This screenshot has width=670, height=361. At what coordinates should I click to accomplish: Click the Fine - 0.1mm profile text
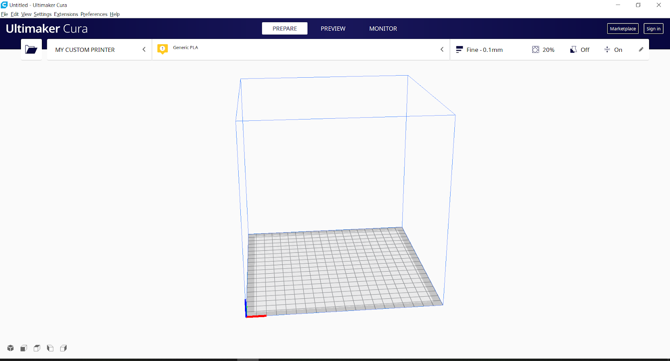pyautogui.click(x=484, y=50)
